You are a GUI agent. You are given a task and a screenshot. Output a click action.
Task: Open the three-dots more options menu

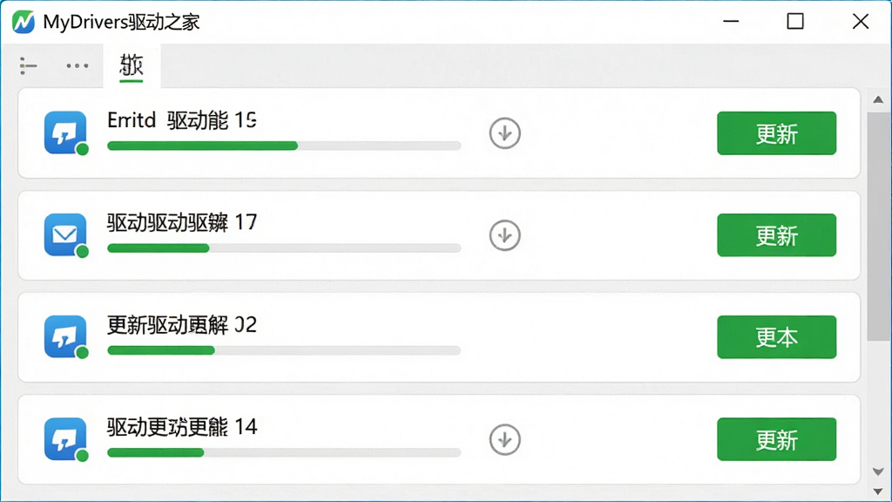[x=78, y=66]
